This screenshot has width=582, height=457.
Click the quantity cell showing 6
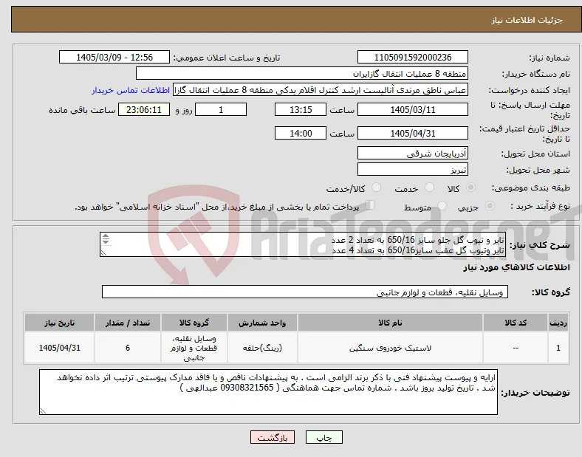[128, 348]
